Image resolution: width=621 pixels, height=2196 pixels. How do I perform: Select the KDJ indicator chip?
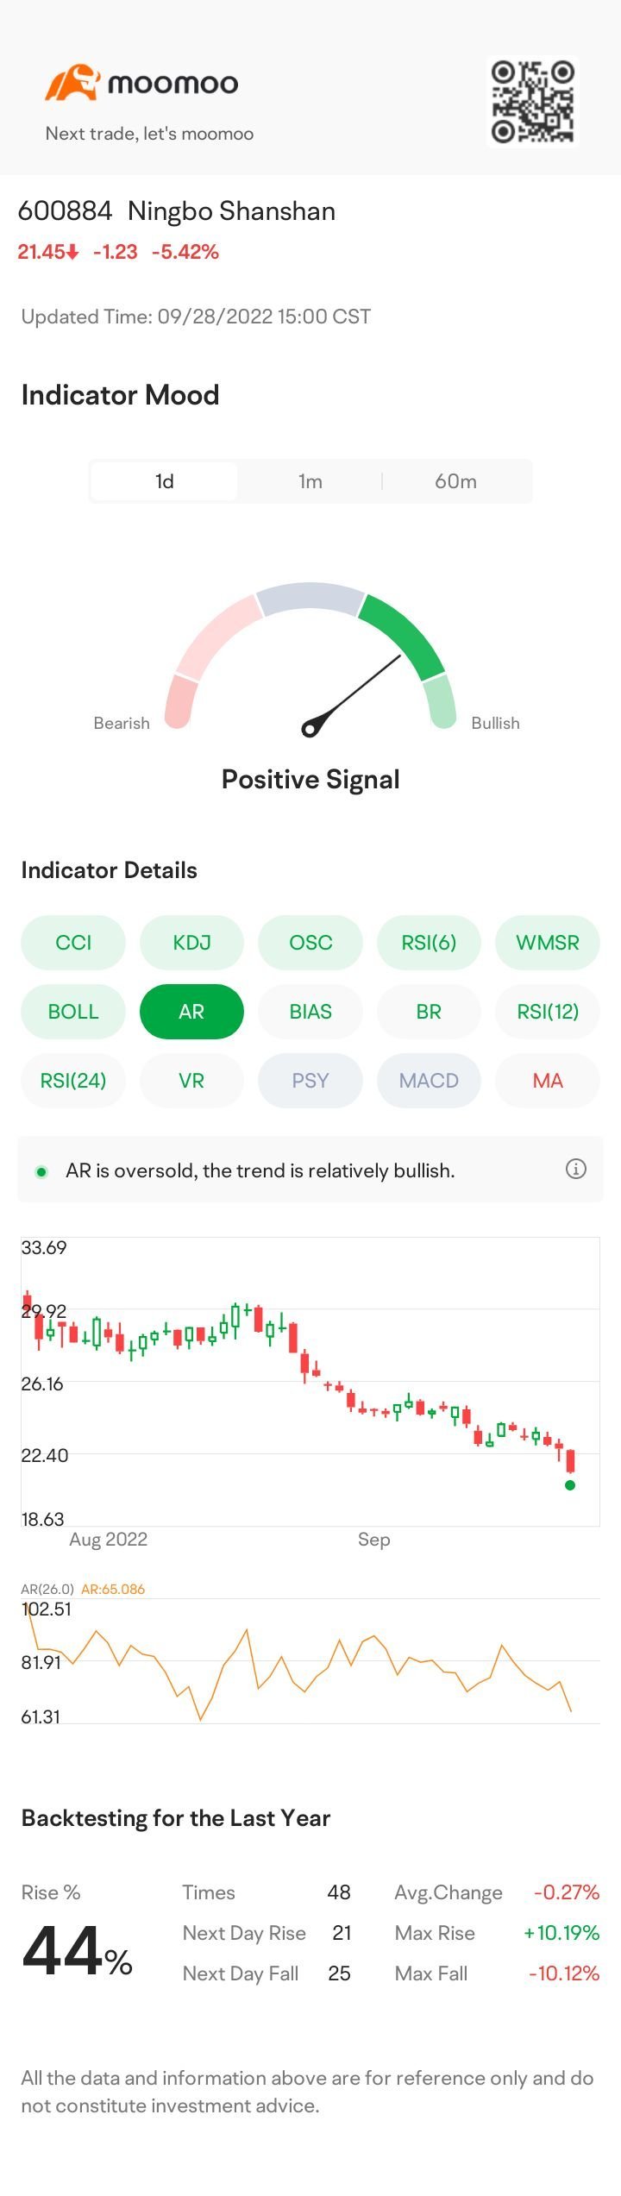coord(191,943)
